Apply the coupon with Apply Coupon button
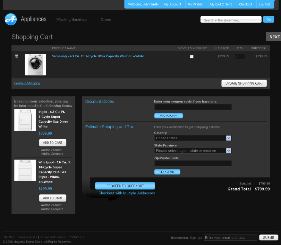This screenshot has width=281, height=245. pyautogui.click(x=168, y=116)
